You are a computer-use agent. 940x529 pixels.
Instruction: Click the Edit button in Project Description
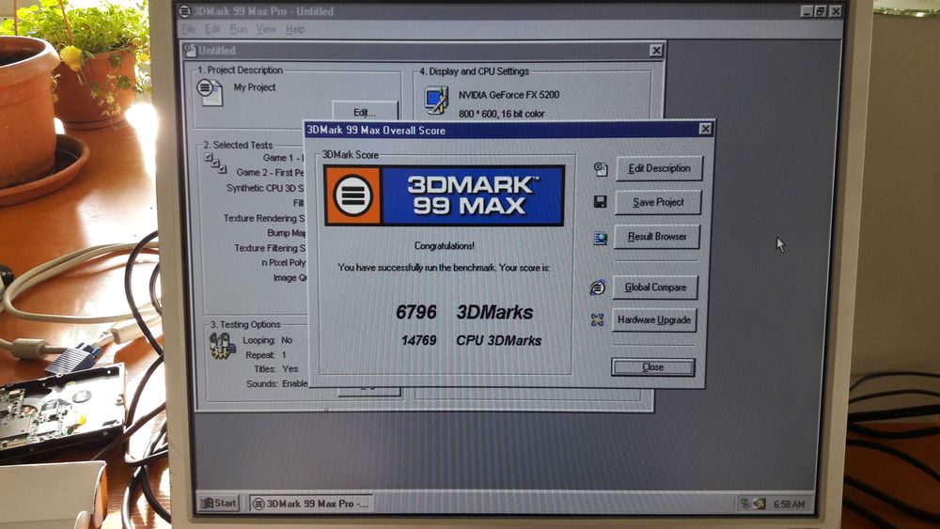click(x=365, y=112)
